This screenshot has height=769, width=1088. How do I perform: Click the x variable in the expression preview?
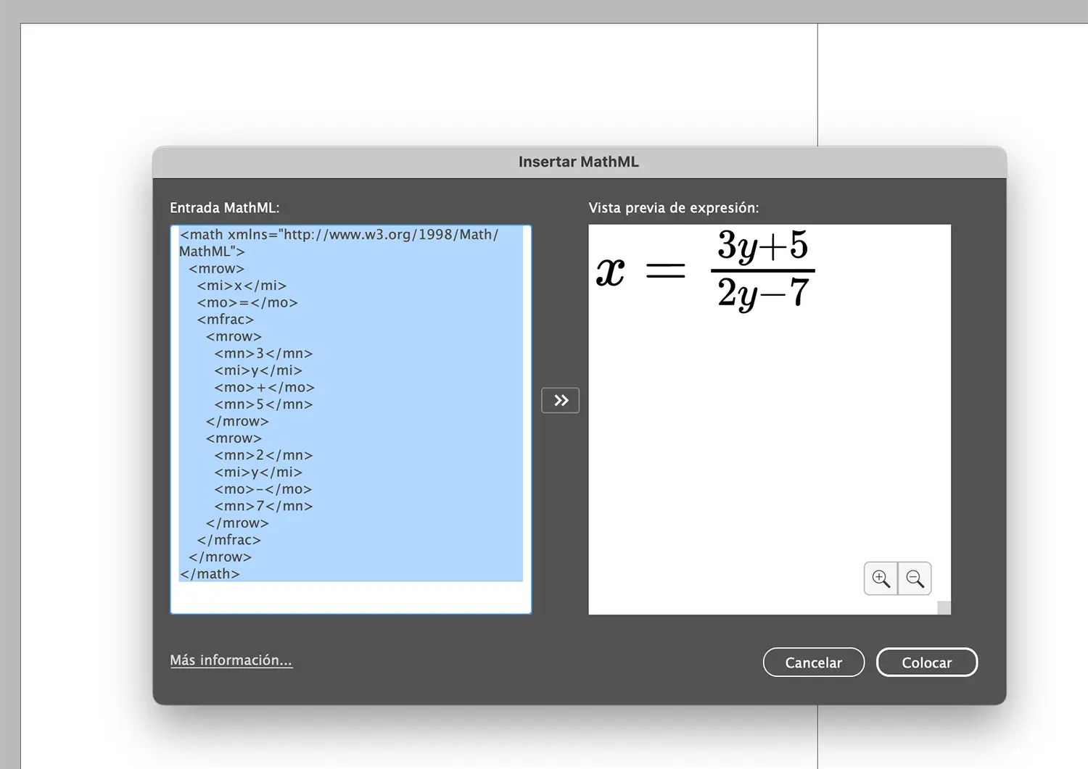click(610, 272)
